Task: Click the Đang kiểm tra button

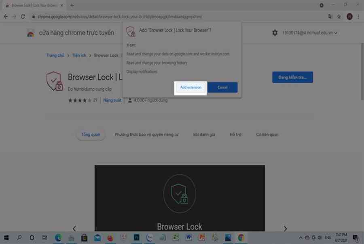Action: pos(292,77)
